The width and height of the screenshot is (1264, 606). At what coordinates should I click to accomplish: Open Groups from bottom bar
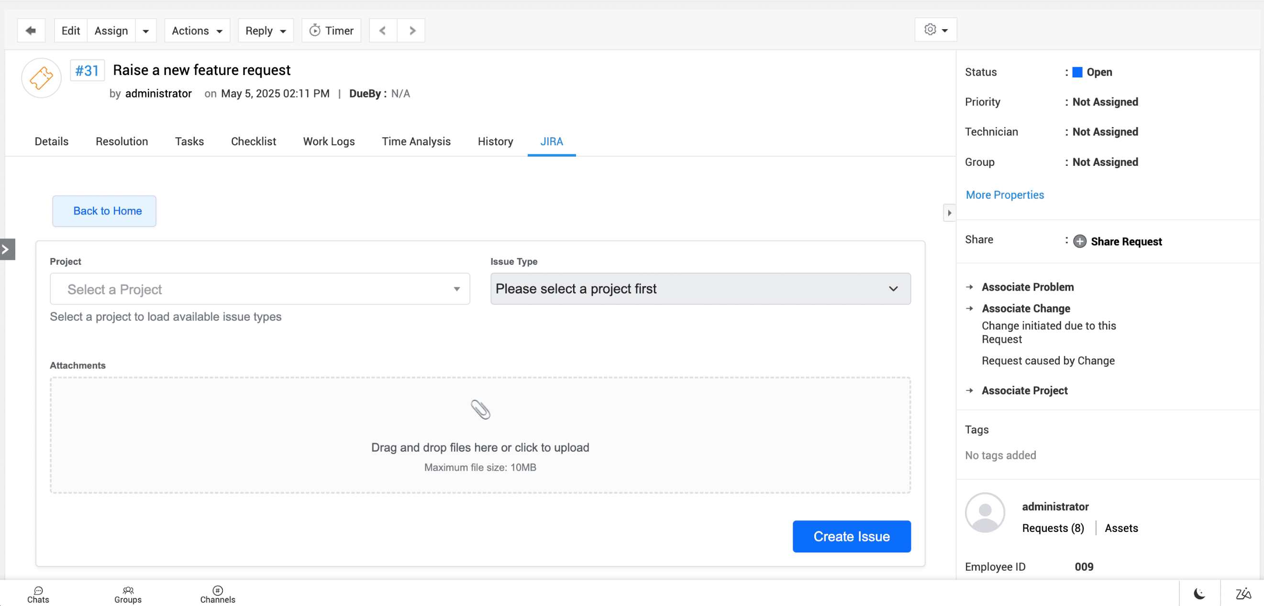pyautogui.click(x=128, y=594)
